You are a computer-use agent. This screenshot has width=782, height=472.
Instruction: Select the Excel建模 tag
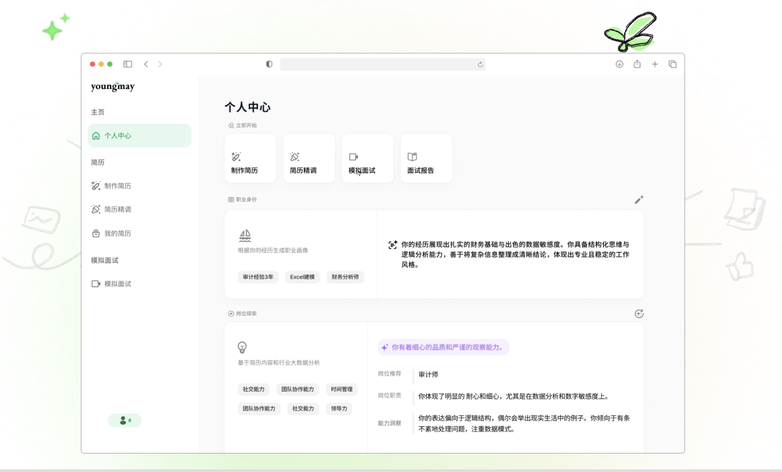(x=302, y=277)
